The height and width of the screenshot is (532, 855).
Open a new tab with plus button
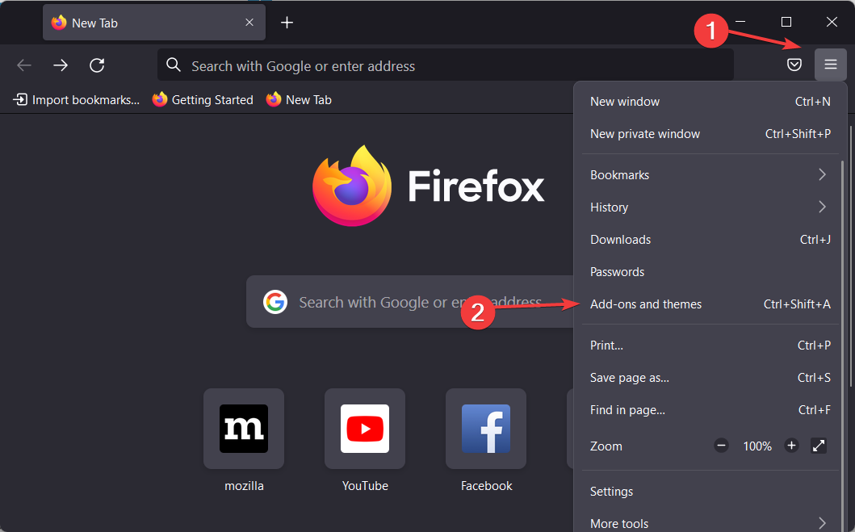[287, 23]
